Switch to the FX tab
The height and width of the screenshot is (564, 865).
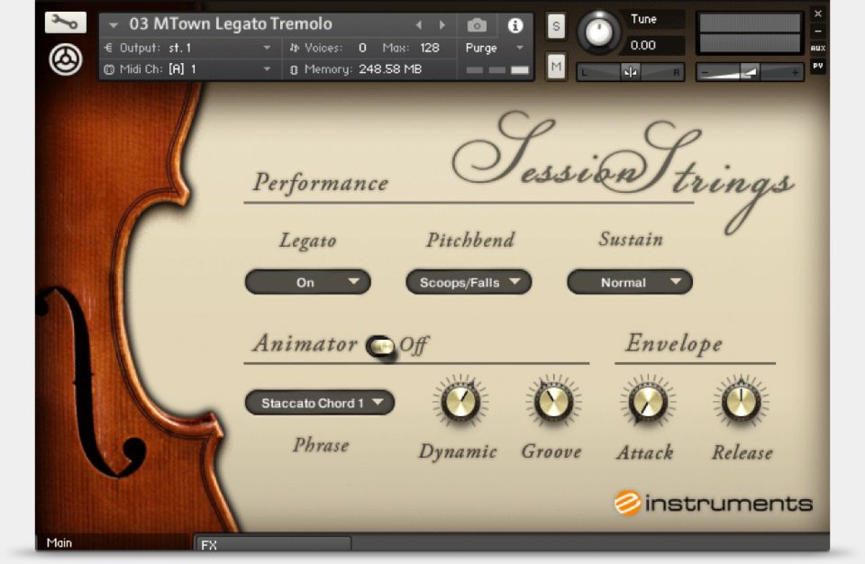click(x=272, y=544)
